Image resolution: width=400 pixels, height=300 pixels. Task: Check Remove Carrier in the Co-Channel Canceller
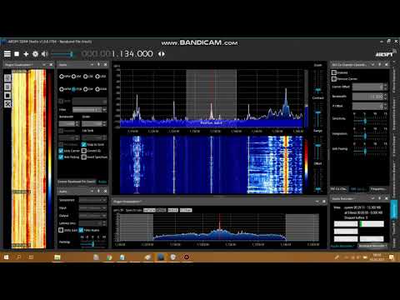334,79
